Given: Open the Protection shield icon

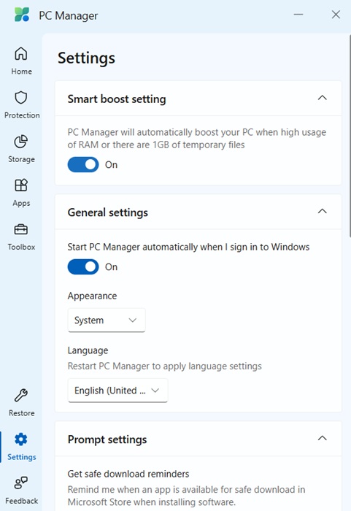Looking at the screenshot, I should click(21, 97).
